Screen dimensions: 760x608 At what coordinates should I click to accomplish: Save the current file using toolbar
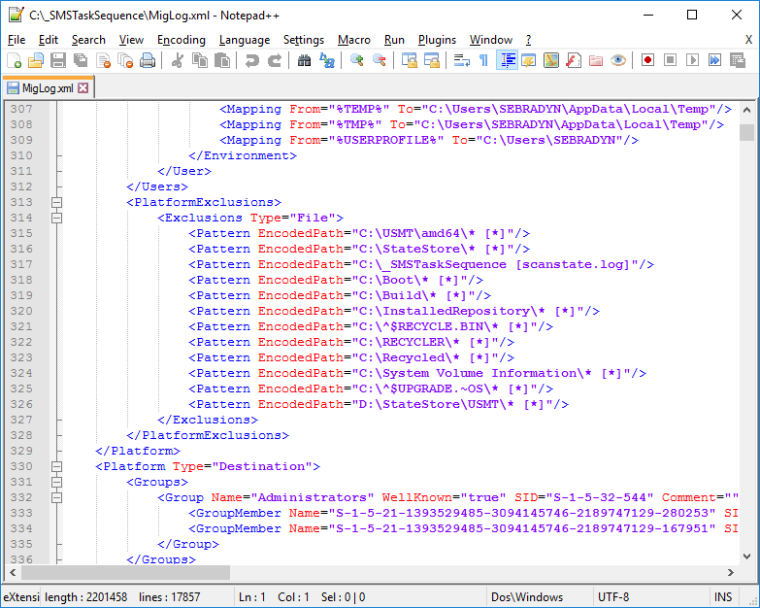click(x=58, y=60)
